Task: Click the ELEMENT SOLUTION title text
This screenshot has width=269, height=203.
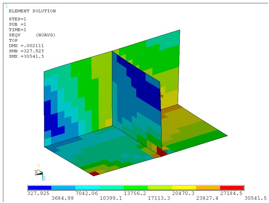Action: 32,11
